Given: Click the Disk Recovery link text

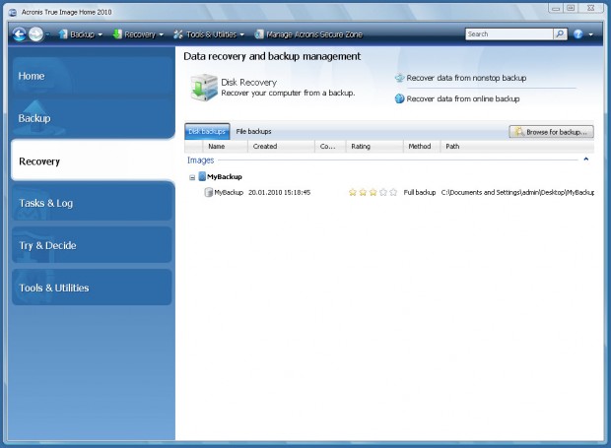Looking at the screenshot, I should pos(249,82).
